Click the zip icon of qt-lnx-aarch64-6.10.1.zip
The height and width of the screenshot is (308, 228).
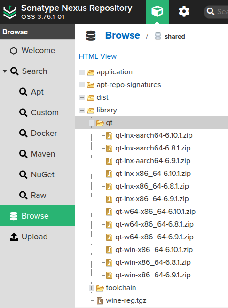109,136
